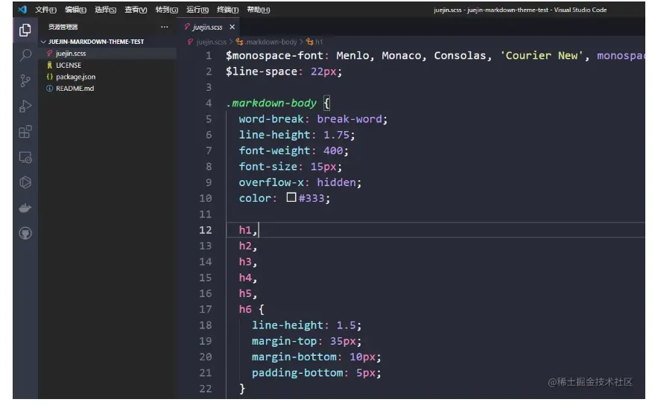This screenshot has width=652, height=408.
Task: Click the margin-bottom property on line 20
Action: click(294, 357)
